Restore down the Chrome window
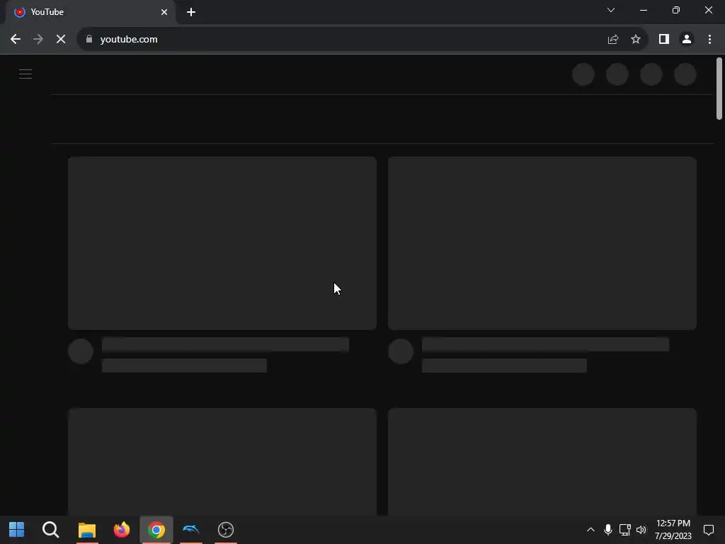The height and width of the screenshot is (544, 725). pyautogui.click(x=676, y=10)
